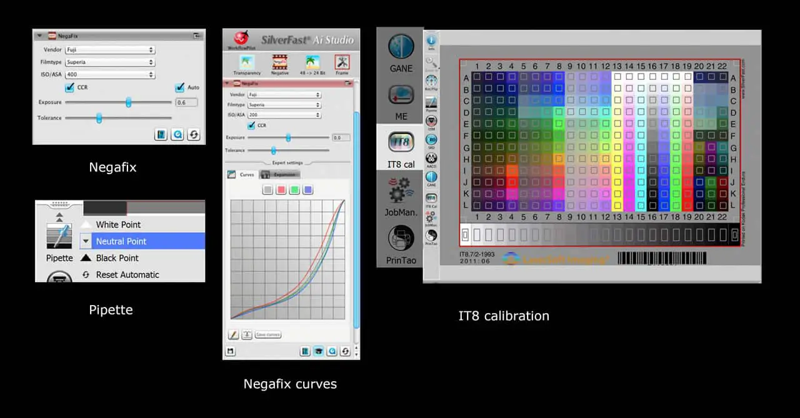Toggle the Auto checkbox
Image resolution: width=800 pixels, height=418 pixels.
180,87
